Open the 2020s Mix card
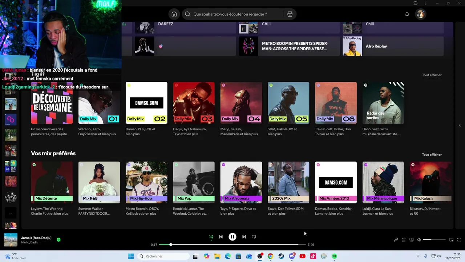 tap(288, 188)
